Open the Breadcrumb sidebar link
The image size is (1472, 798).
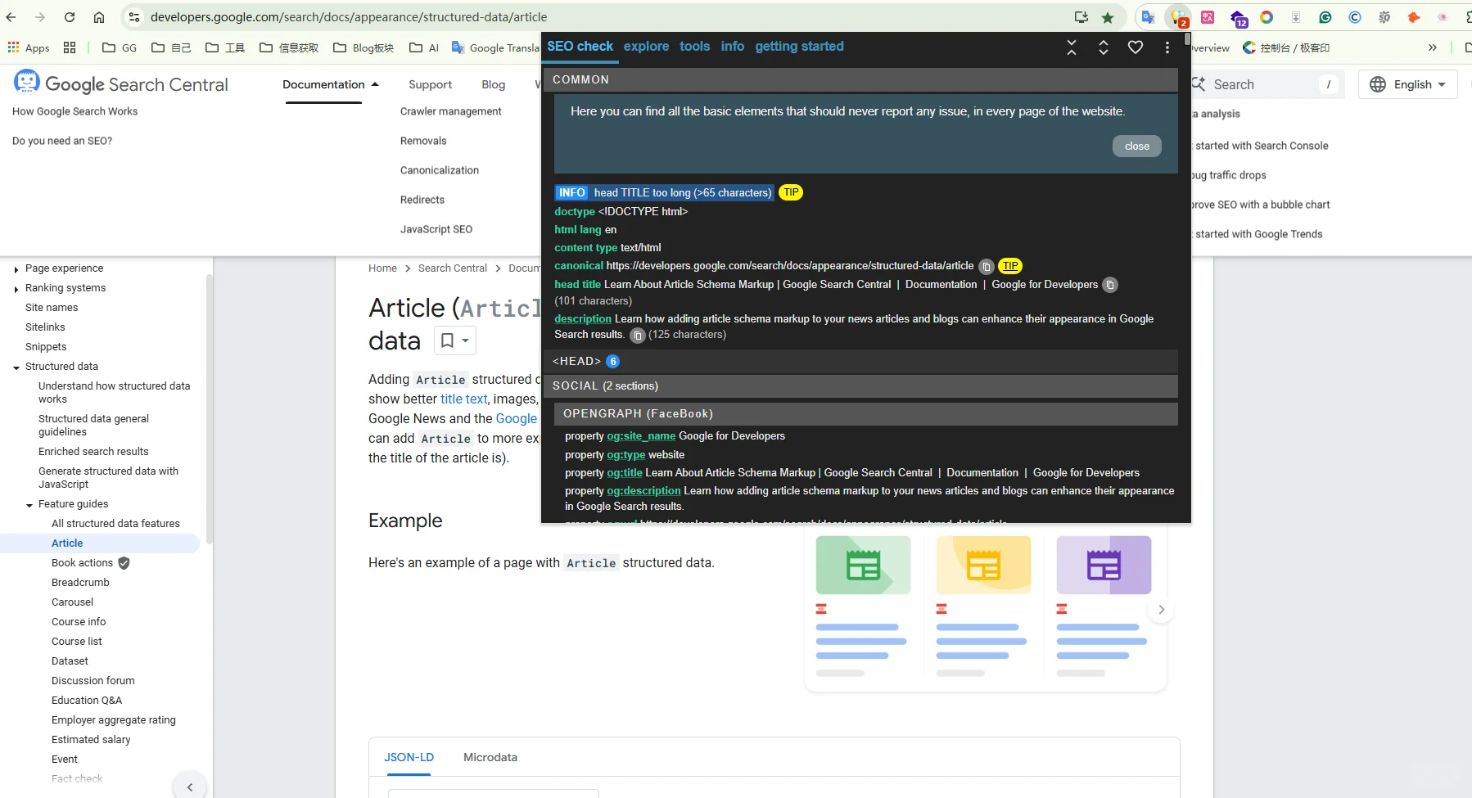tap(80, 583)
